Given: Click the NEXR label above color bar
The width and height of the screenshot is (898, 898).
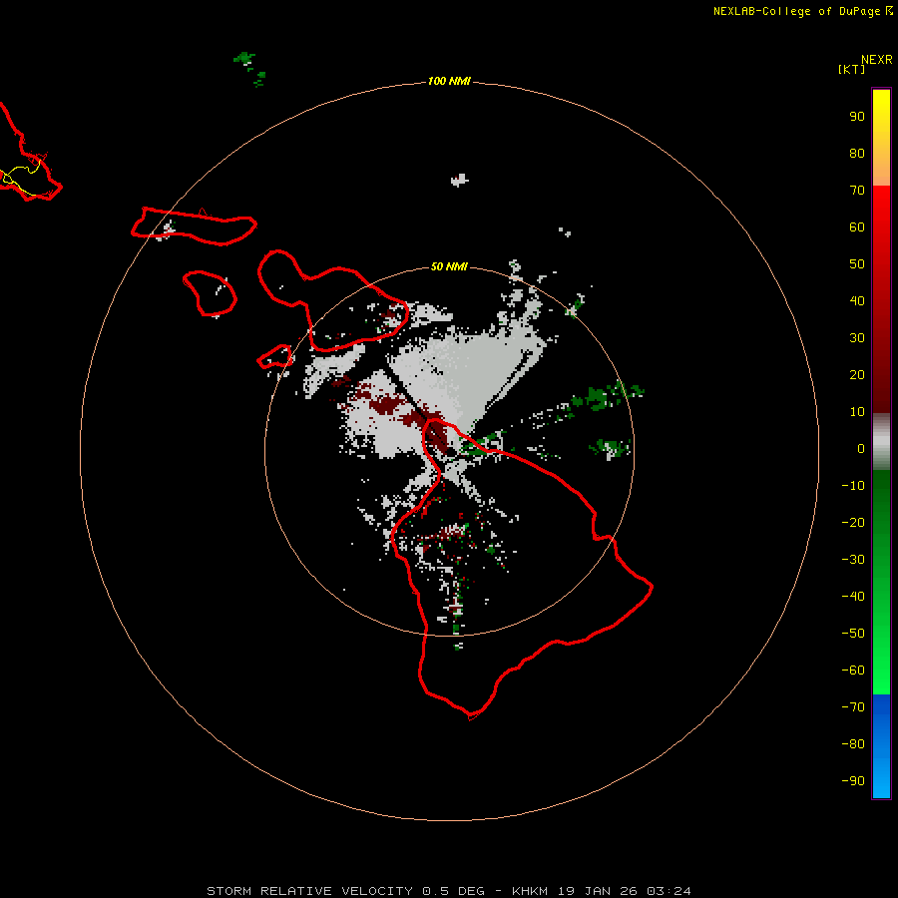Looking at the screenshot, I should [x=876, y=60].
